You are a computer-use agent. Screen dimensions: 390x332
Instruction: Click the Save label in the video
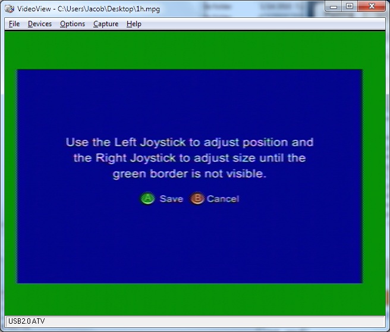171,199
